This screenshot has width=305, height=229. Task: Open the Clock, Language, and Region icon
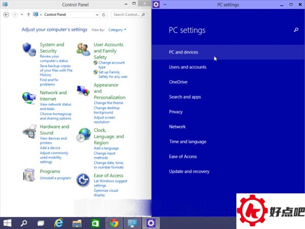pyautogui.click(x=83, y=135)
